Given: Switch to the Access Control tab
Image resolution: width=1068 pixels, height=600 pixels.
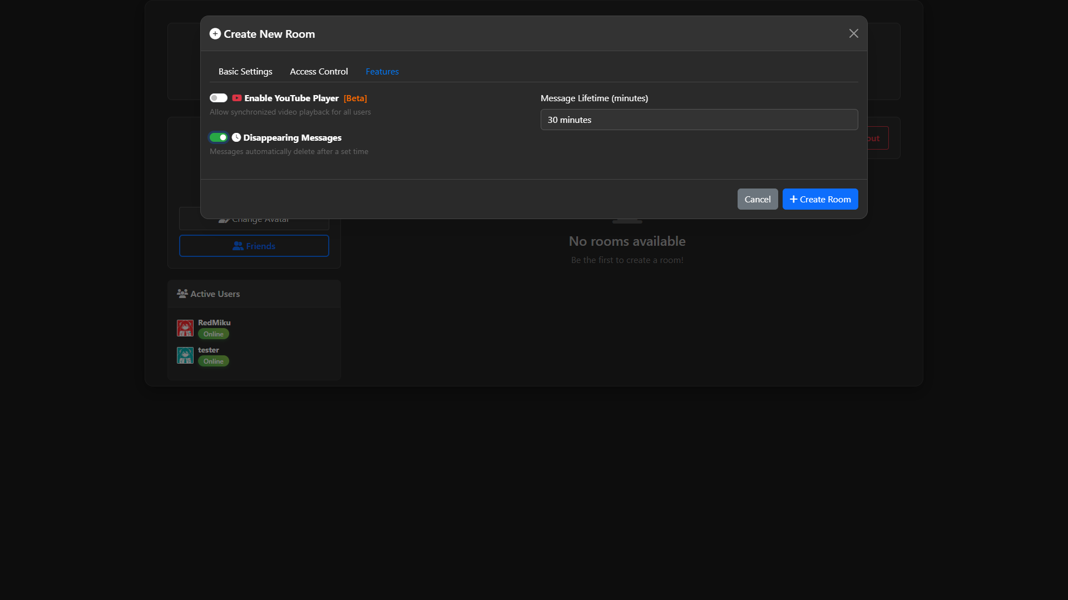Looking at the screenshot, I should (x=319, y=71).
